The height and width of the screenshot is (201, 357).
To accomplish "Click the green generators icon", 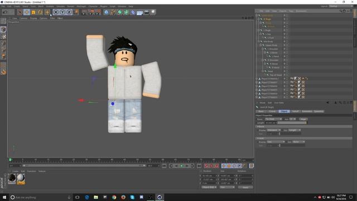I will tap(120, 12).
